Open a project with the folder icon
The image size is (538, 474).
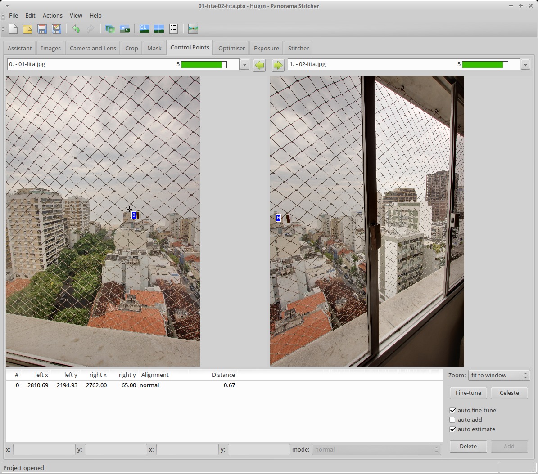(x=27, y=29)
